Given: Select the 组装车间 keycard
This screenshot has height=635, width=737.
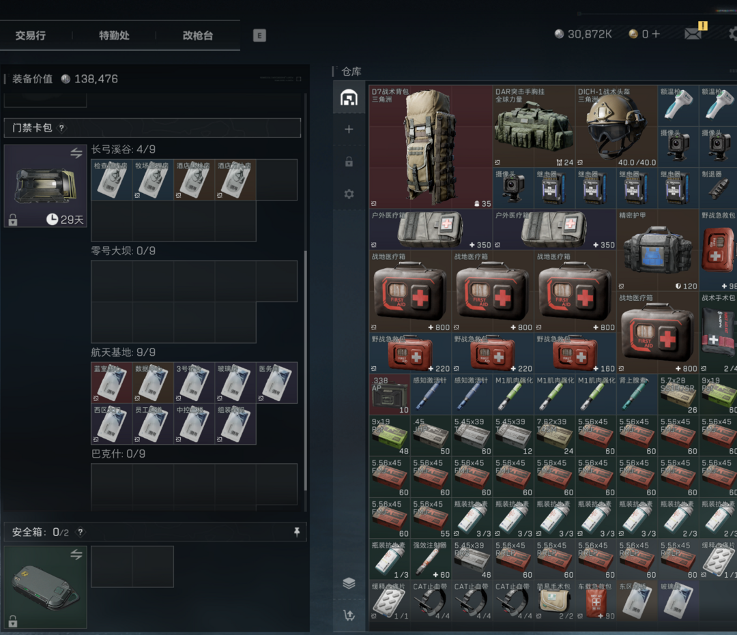Looking at the screenshot, I should click(x=235, y=424).
